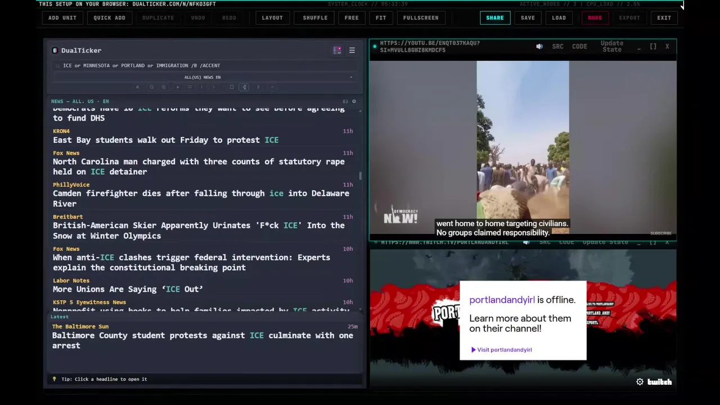Click the bookmark icon in ticker toolbar
720x405 pixels.
pyautogui.click(x=232, y=87)
